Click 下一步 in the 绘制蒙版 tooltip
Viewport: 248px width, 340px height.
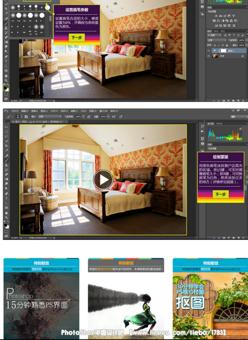click(x=220, y=194)
